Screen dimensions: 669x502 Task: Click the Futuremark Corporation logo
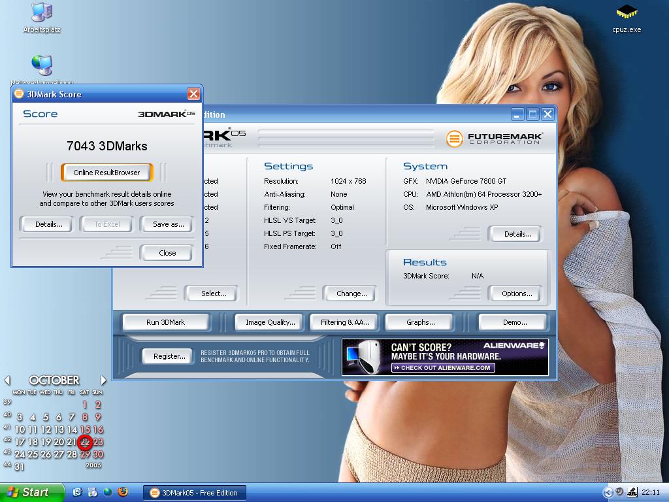495,139
